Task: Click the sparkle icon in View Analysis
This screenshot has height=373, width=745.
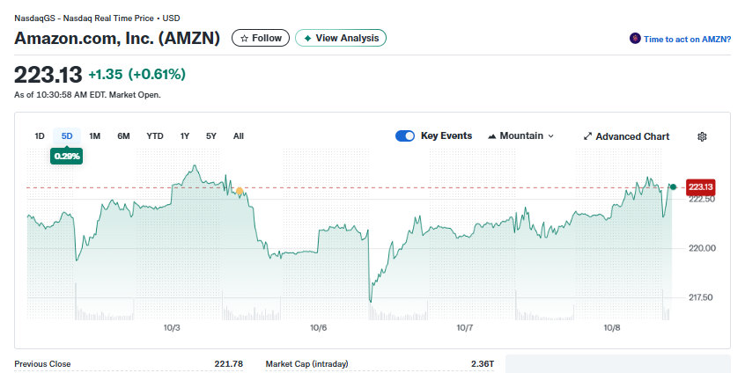Action: pos(307,39)
